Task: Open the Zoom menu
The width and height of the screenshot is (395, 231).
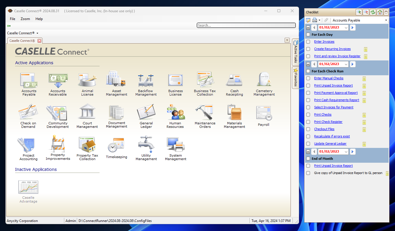Action: pyautogui.click(x=25, y=19)
